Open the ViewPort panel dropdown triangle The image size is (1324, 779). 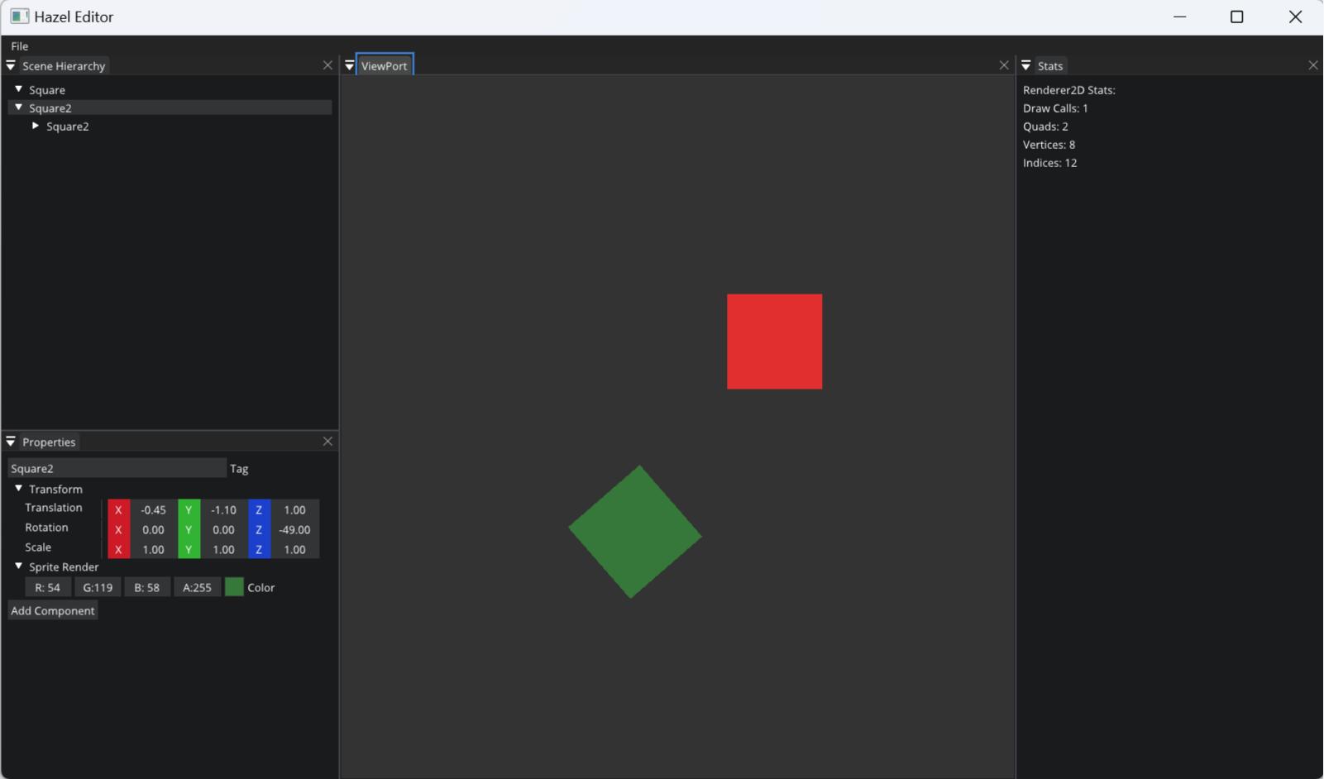click(350, 65)
